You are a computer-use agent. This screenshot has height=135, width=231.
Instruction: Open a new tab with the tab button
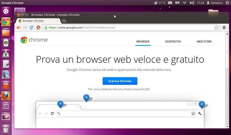pyautogui.click(x=64, y=21)
